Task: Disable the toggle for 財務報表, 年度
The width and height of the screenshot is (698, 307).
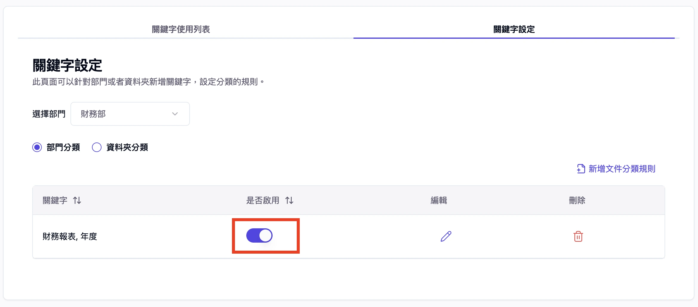Action: click(259, 235)
